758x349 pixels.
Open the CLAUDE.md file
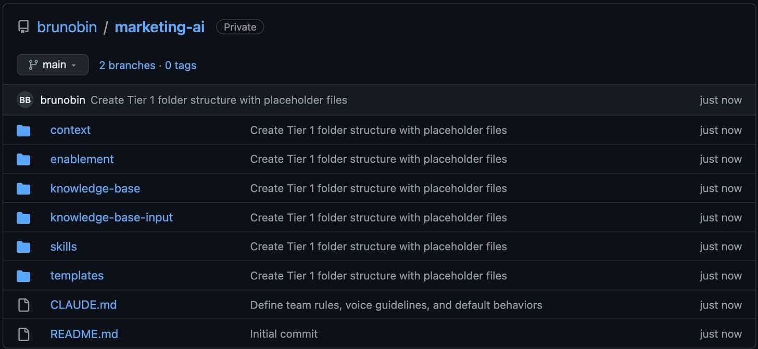click(83, 305)
